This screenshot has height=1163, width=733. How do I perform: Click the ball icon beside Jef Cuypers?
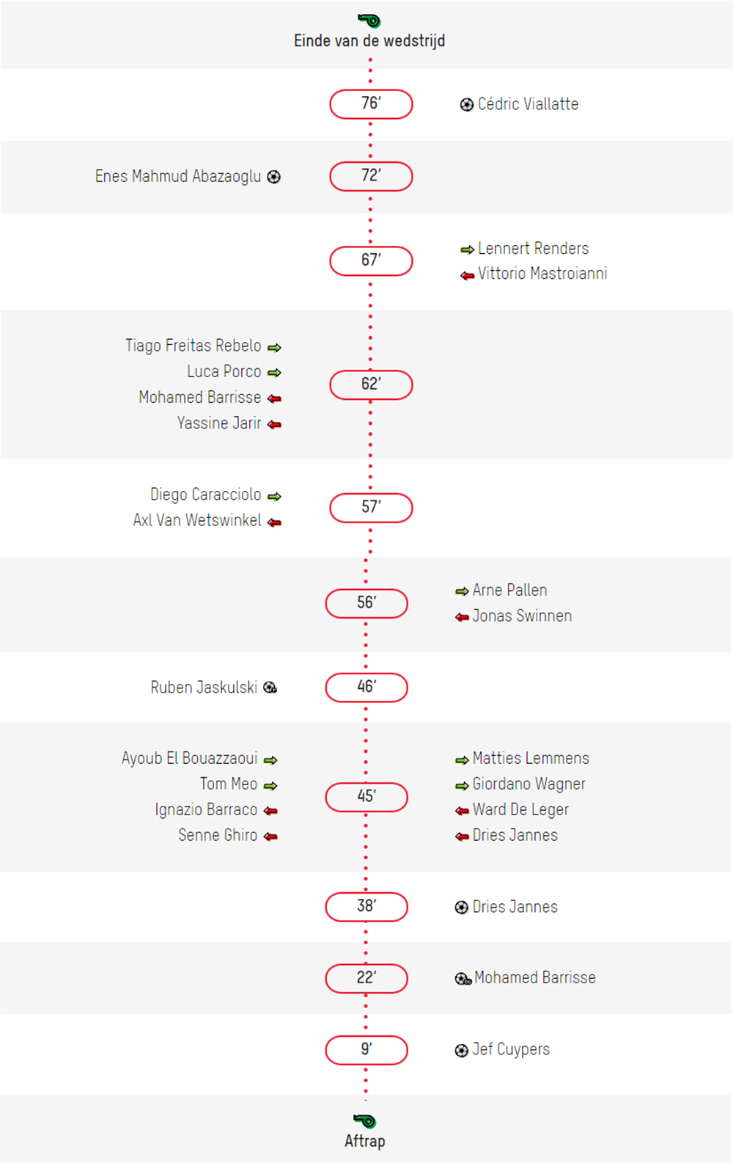tap(462, 1051)
